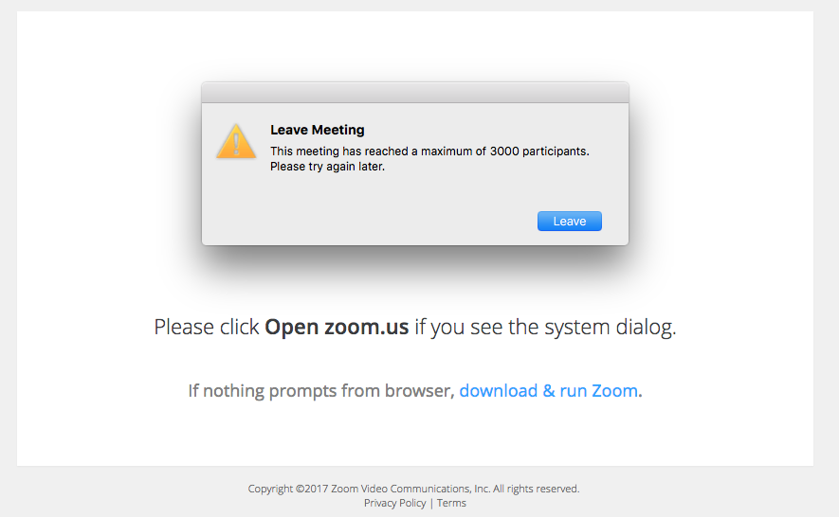This screenshot has height=517, width=839.
Task: Click the Copyright ©2017 footer text
Action: coord(288,489)
